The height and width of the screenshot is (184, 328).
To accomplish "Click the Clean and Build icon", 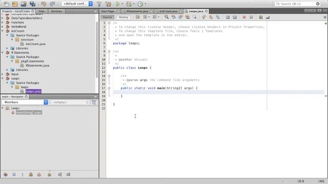I will [108, 4].
